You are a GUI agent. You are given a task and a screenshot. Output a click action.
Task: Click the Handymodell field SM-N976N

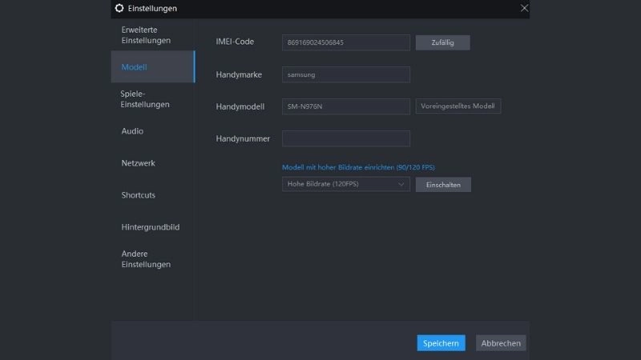pyautogui.click(x=346, y=106)
